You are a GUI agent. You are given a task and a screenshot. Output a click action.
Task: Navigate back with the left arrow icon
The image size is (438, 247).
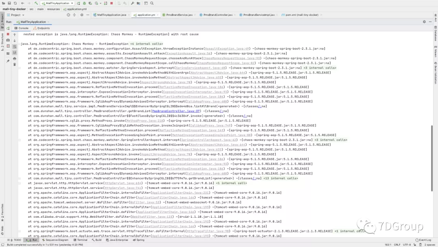click(23, 3)
